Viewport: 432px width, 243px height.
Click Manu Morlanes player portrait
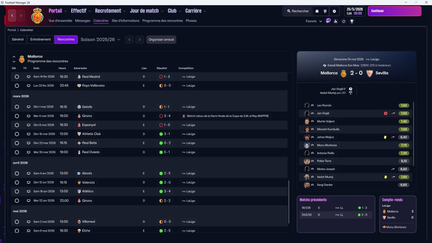pos(307,145)
